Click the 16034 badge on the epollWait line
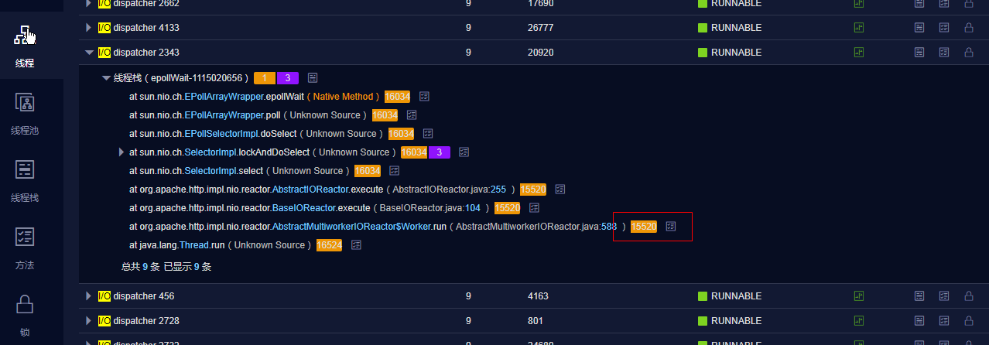The image size is (989, 345). (397, 97)
